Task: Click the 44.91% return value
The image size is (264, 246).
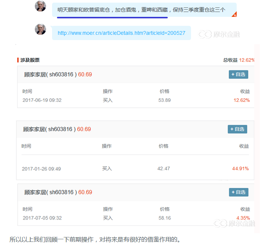Action: point(240,168)
